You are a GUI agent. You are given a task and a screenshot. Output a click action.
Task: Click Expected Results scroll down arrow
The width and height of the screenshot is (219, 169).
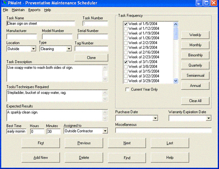coord(105,118)
